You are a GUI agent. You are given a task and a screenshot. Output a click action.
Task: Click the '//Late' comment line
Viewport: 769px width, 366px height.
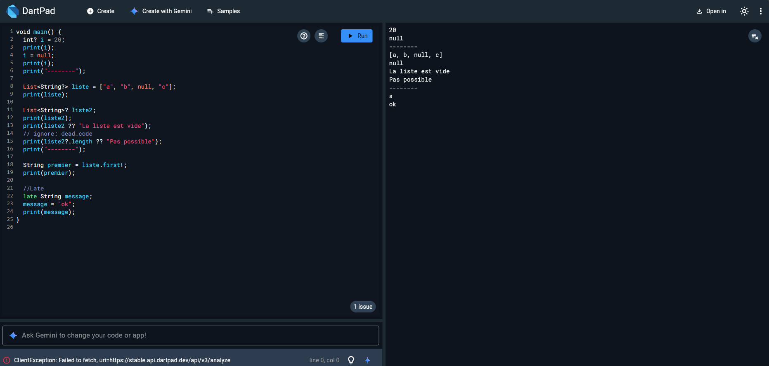tap(33, 188)
